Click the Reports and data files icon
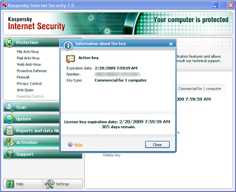The width and height of the screenshot is (236, 192). [9, 131]
